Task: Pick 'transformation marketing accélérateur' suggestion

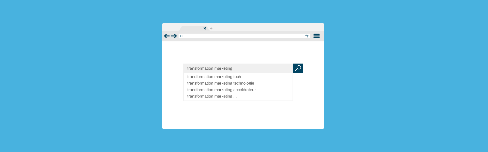Action: [x=221, y=90]
